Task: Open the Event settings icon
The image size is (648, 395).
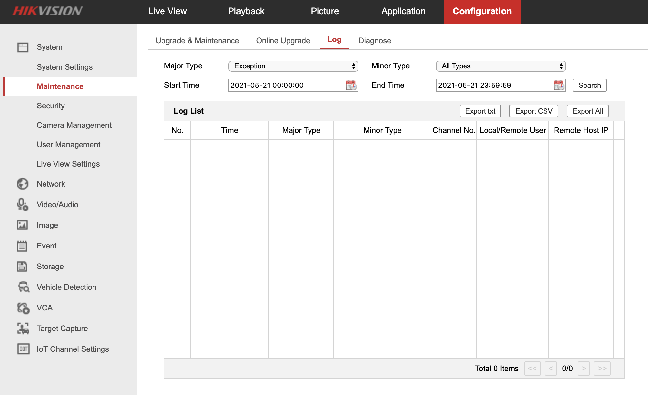Action: click(x=23, y=246)
